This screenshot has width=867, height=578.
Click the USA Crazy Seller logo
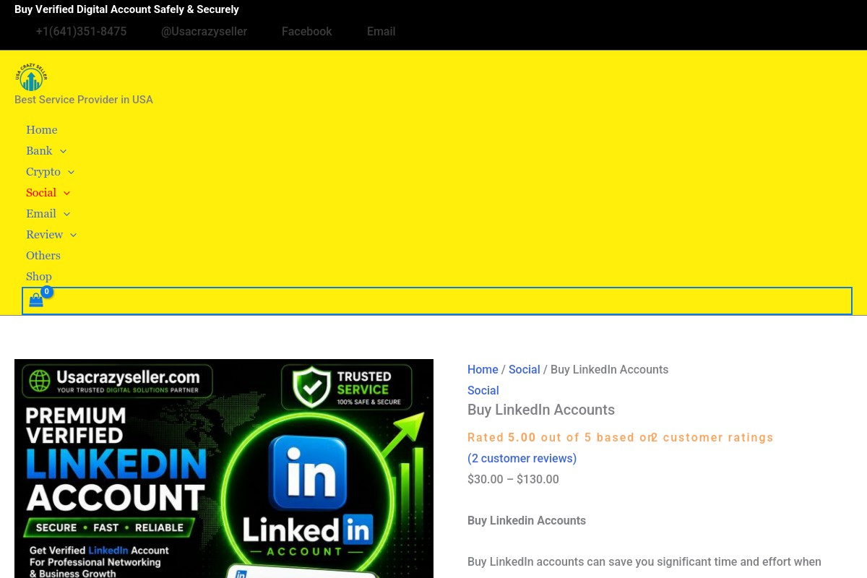tap(31, 77)
